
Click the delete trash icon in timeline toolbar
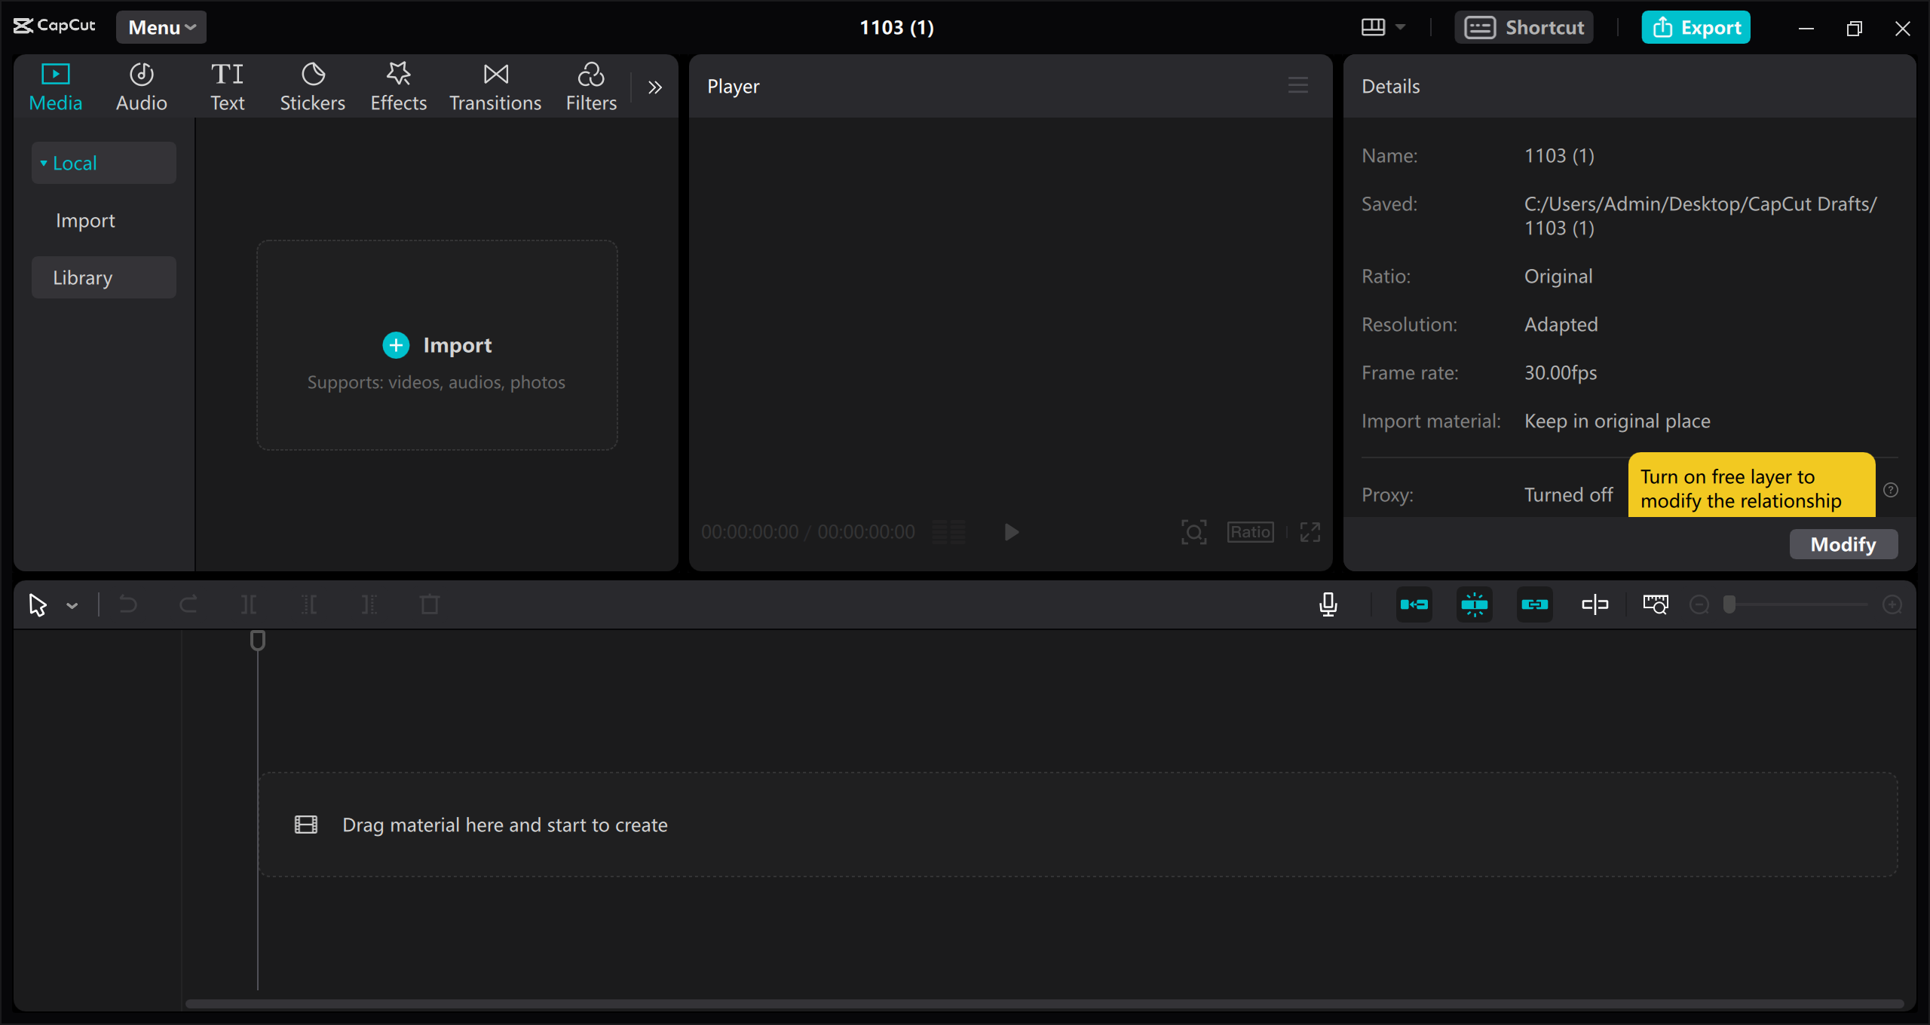point(430,604)
